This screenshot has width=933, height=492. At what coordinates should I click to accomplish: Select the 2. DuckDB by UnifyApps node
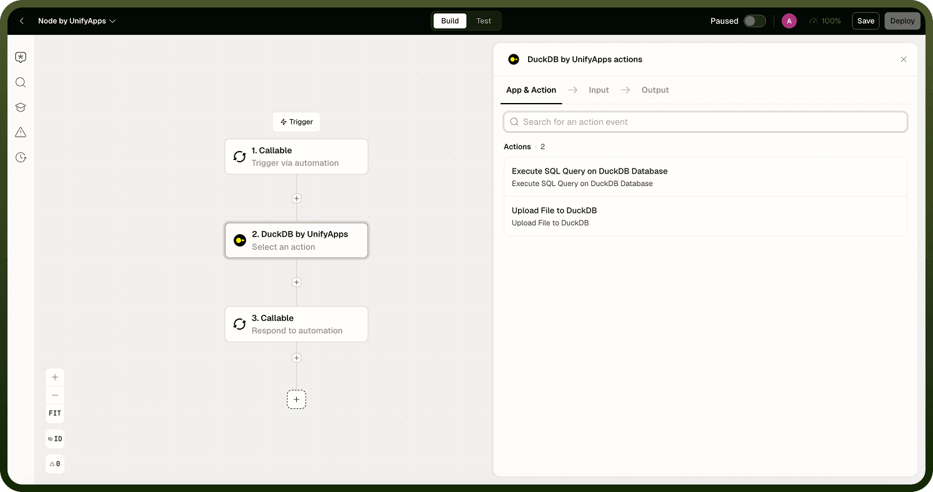point(297,240)
